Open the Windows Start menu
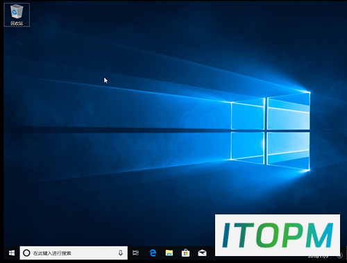The width and height of the screenshot is (347, 263). tap(12, 253)
